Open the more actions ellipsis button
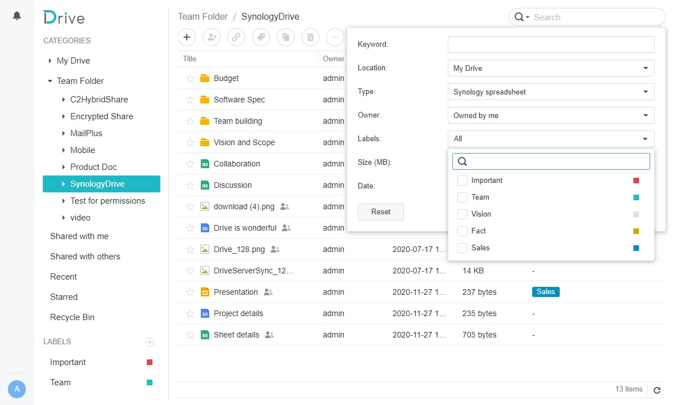The width and height of the screenshot is (675, 405). click(x=335, y=37)
